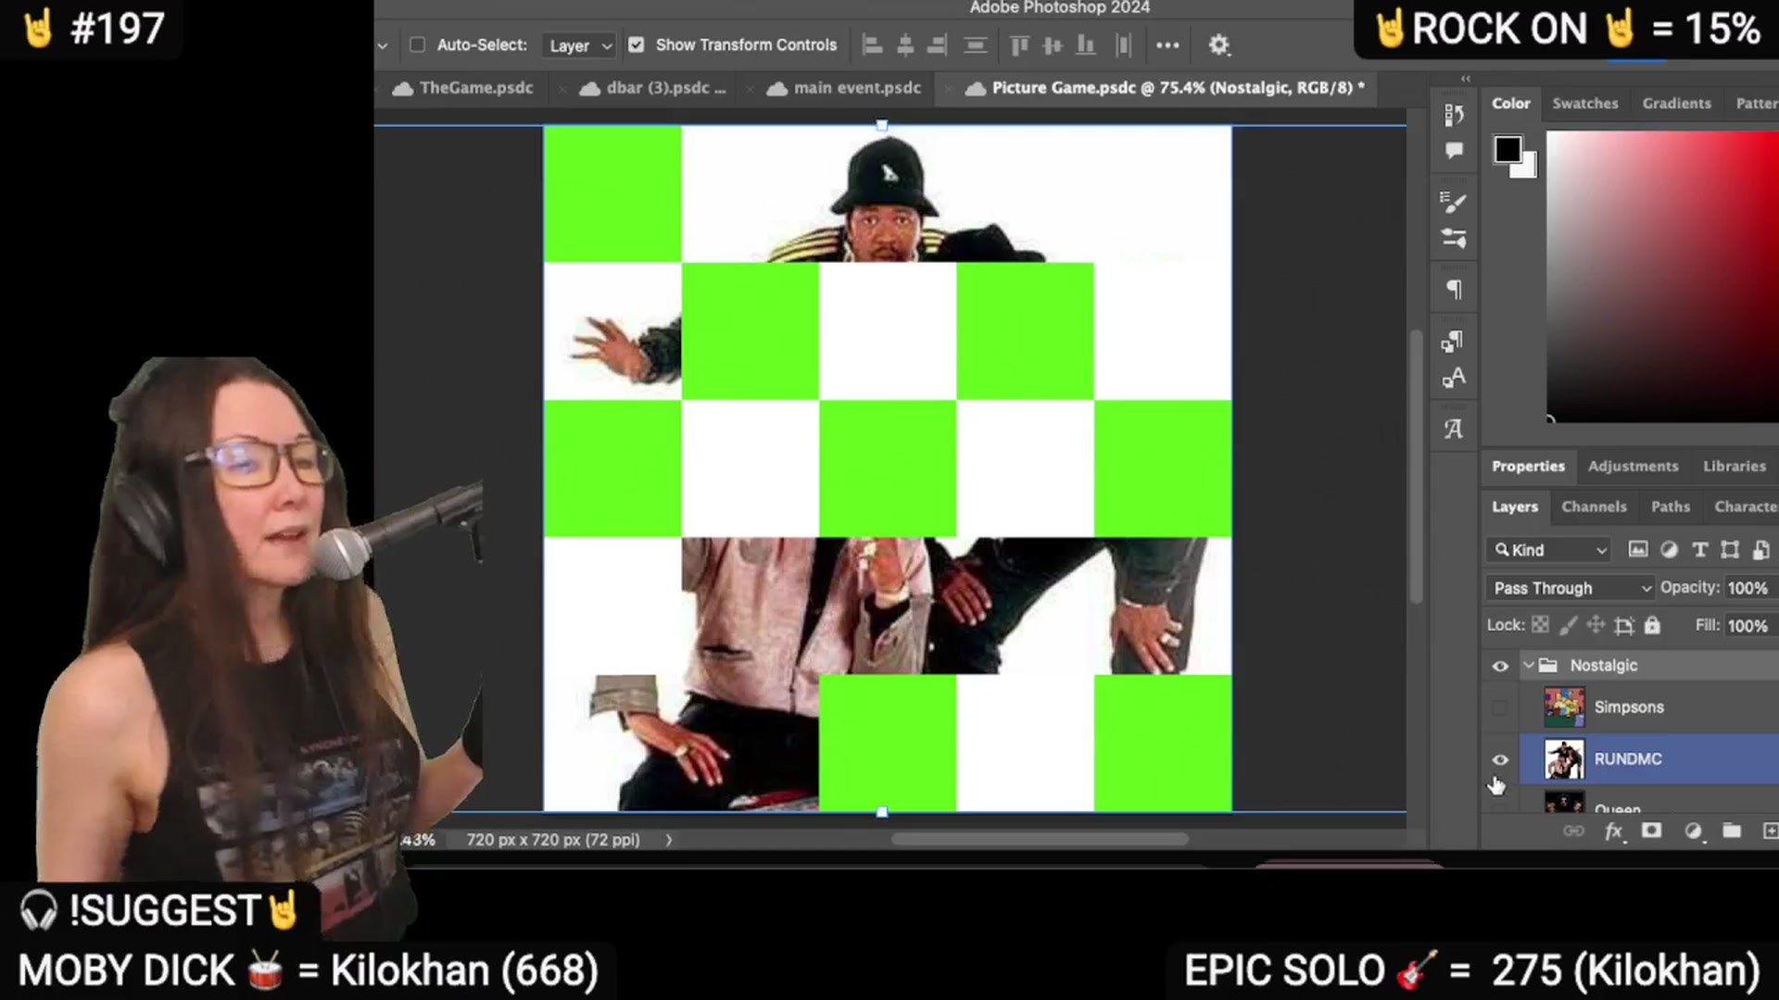This screenshot has height=1000, width=1779.
Task: Toggle lock position
Action: 1596,625
